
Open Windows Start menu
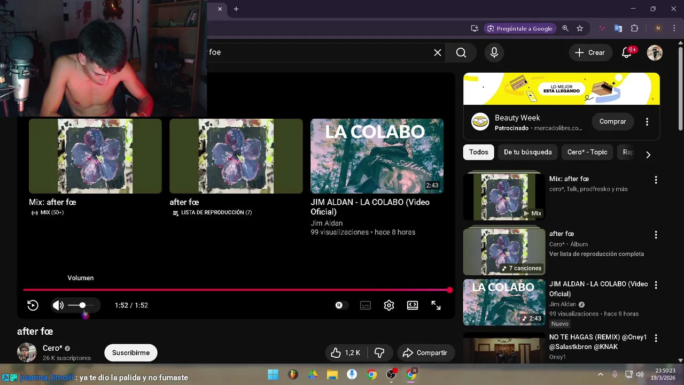pos(273,374)
